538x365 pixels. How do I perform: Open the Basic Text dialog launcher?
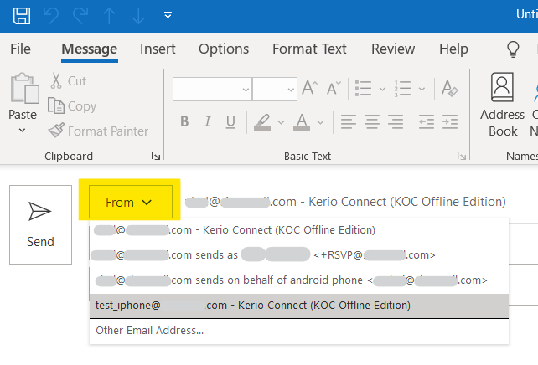pos(462,156)
